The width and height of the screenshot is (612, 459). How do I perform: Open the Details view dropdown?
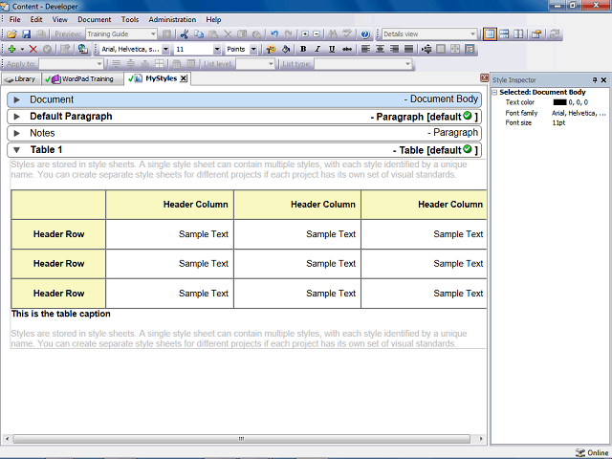pyautogui.click(x=429, y=34)
